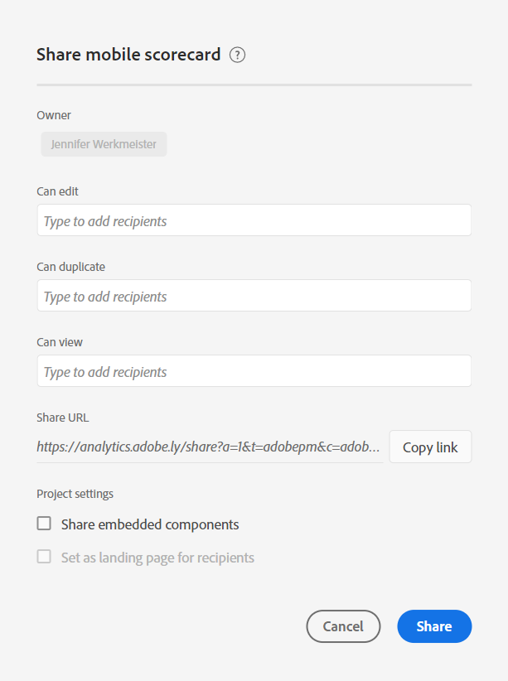Click the Owner label

(54, 115)
